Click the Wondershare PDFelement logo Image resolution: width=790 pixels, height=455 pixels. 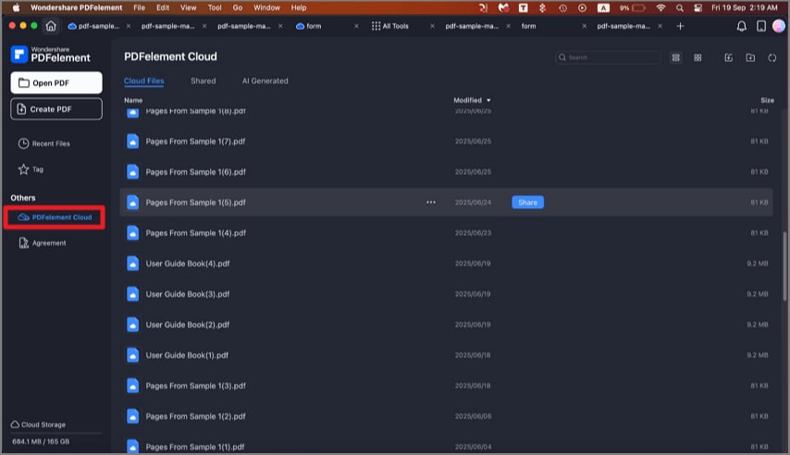pyautogui.click(x=50, y=55)
